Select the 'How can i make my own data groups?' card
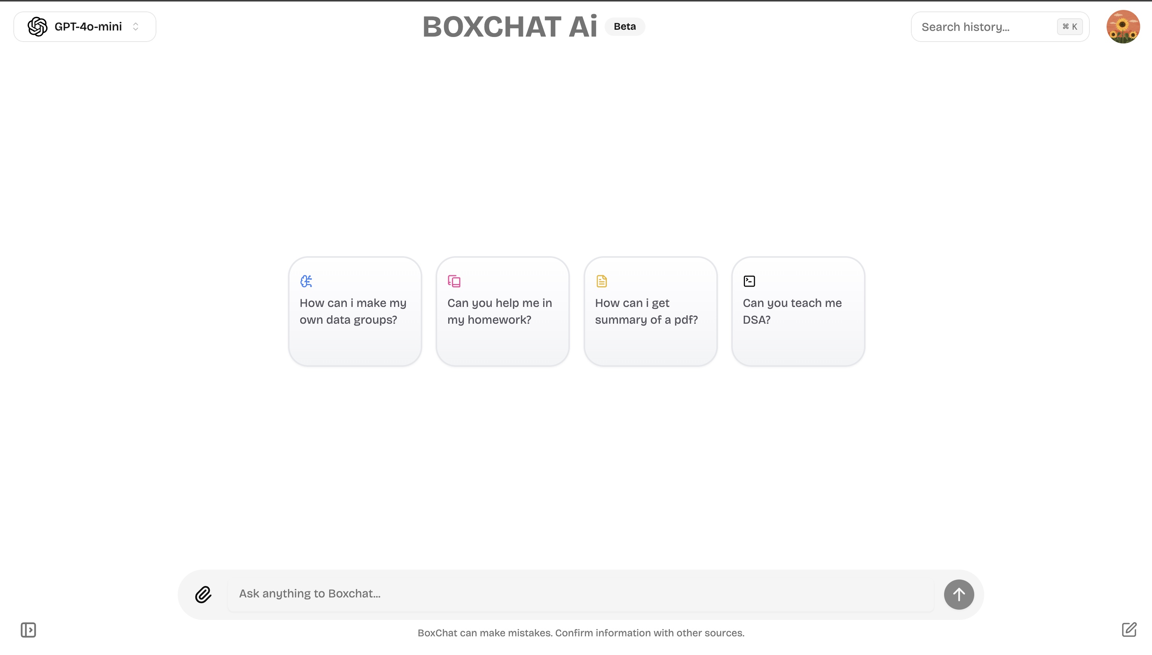This screenshot has width=1152, height=655. click(x=355, y=311)
